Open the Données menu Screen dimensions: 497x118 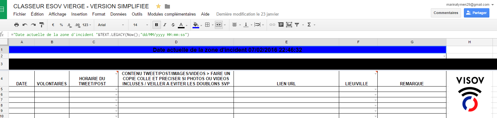(118, 14)
